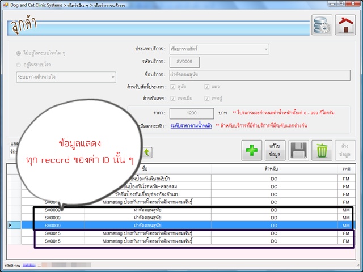Viewport: 363px width, 272px height.
Task: Maximize the clinic window
Action: (x=341, y=3)
